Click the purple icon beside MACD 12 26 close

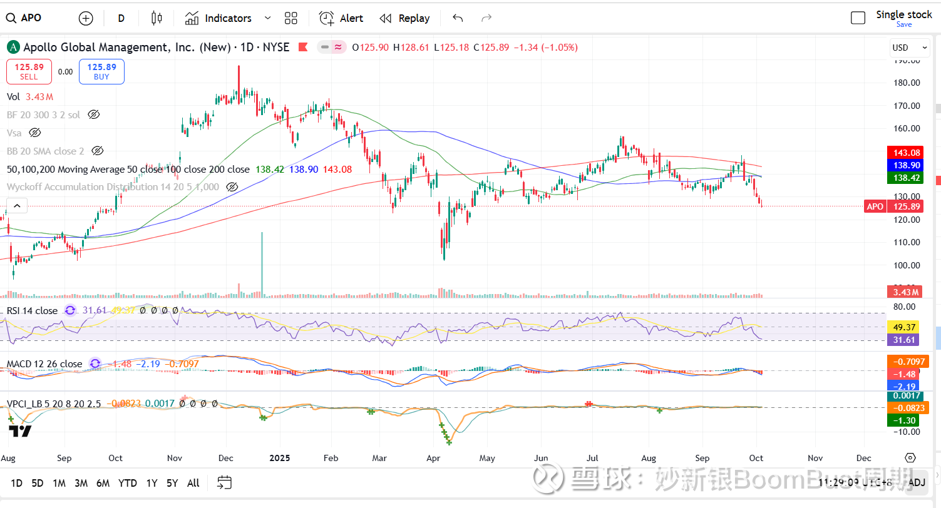pyautogui.click(x=95, y=363)
